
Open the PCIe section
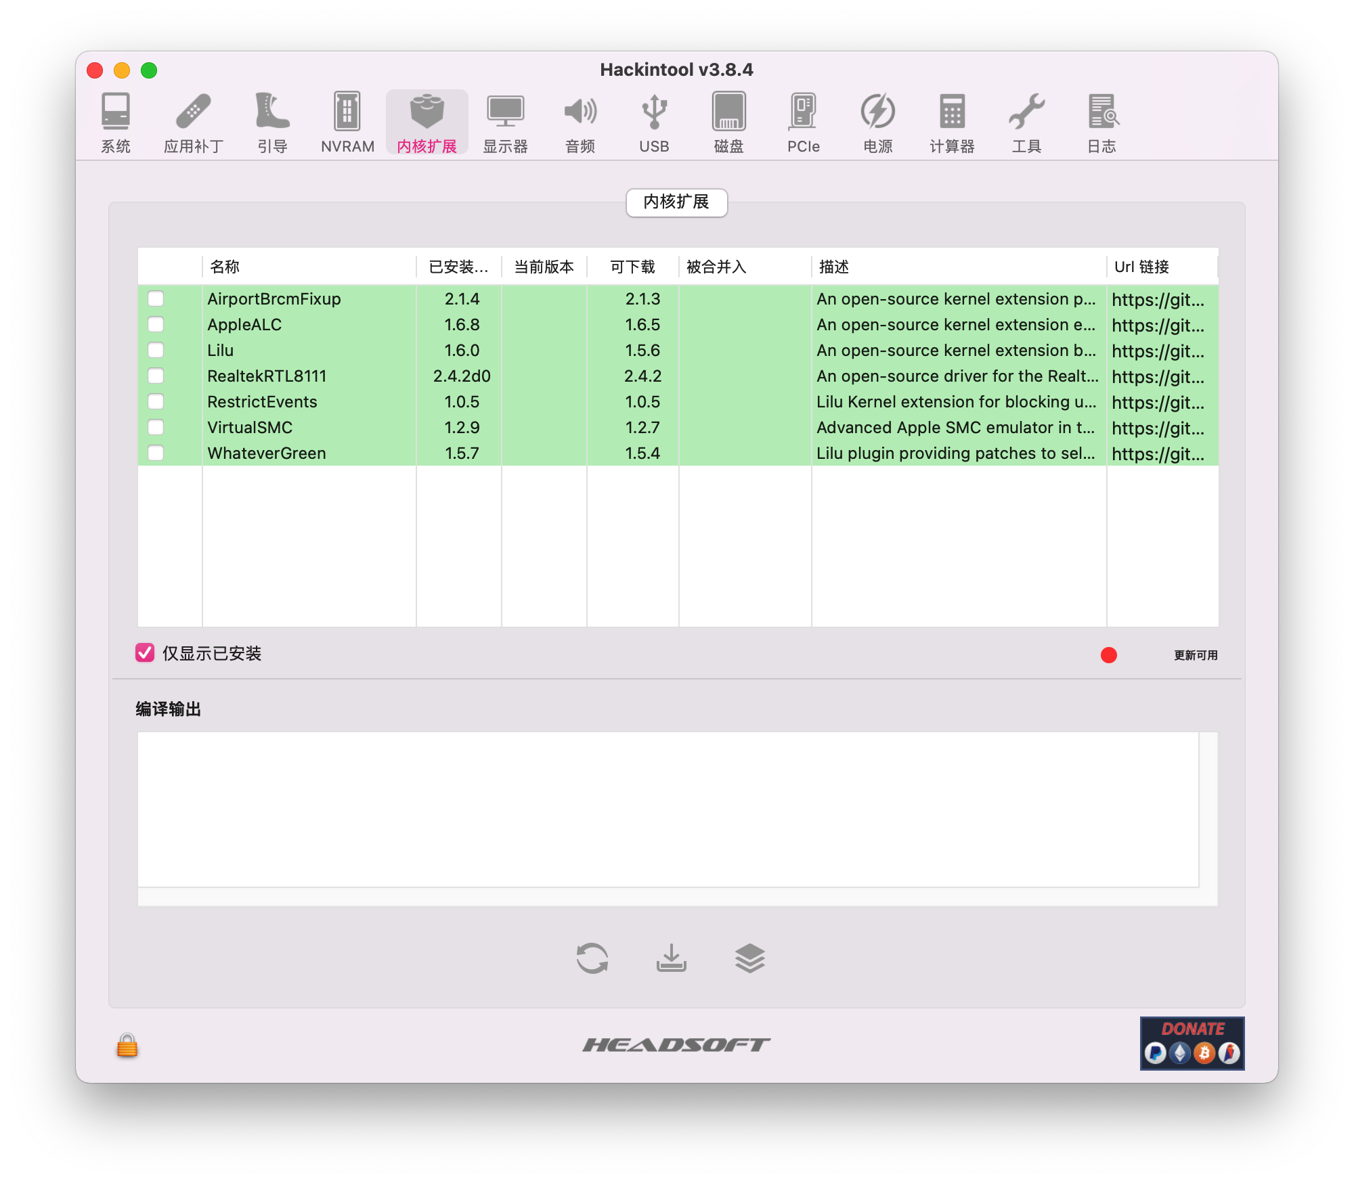(x=804, y=122)
